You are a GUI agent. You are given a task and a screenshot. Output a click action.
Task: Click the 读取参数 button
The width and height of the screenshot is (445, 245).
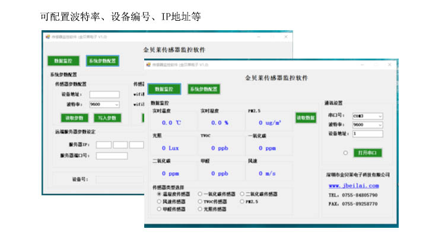(74, 118)
